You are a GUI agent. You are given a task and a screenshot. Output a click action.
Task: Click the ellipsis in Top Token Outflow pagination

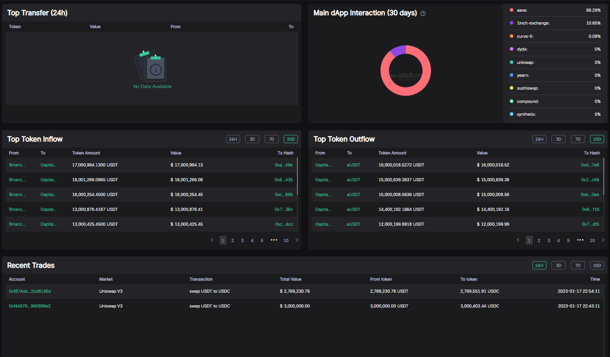click(580, 240)
